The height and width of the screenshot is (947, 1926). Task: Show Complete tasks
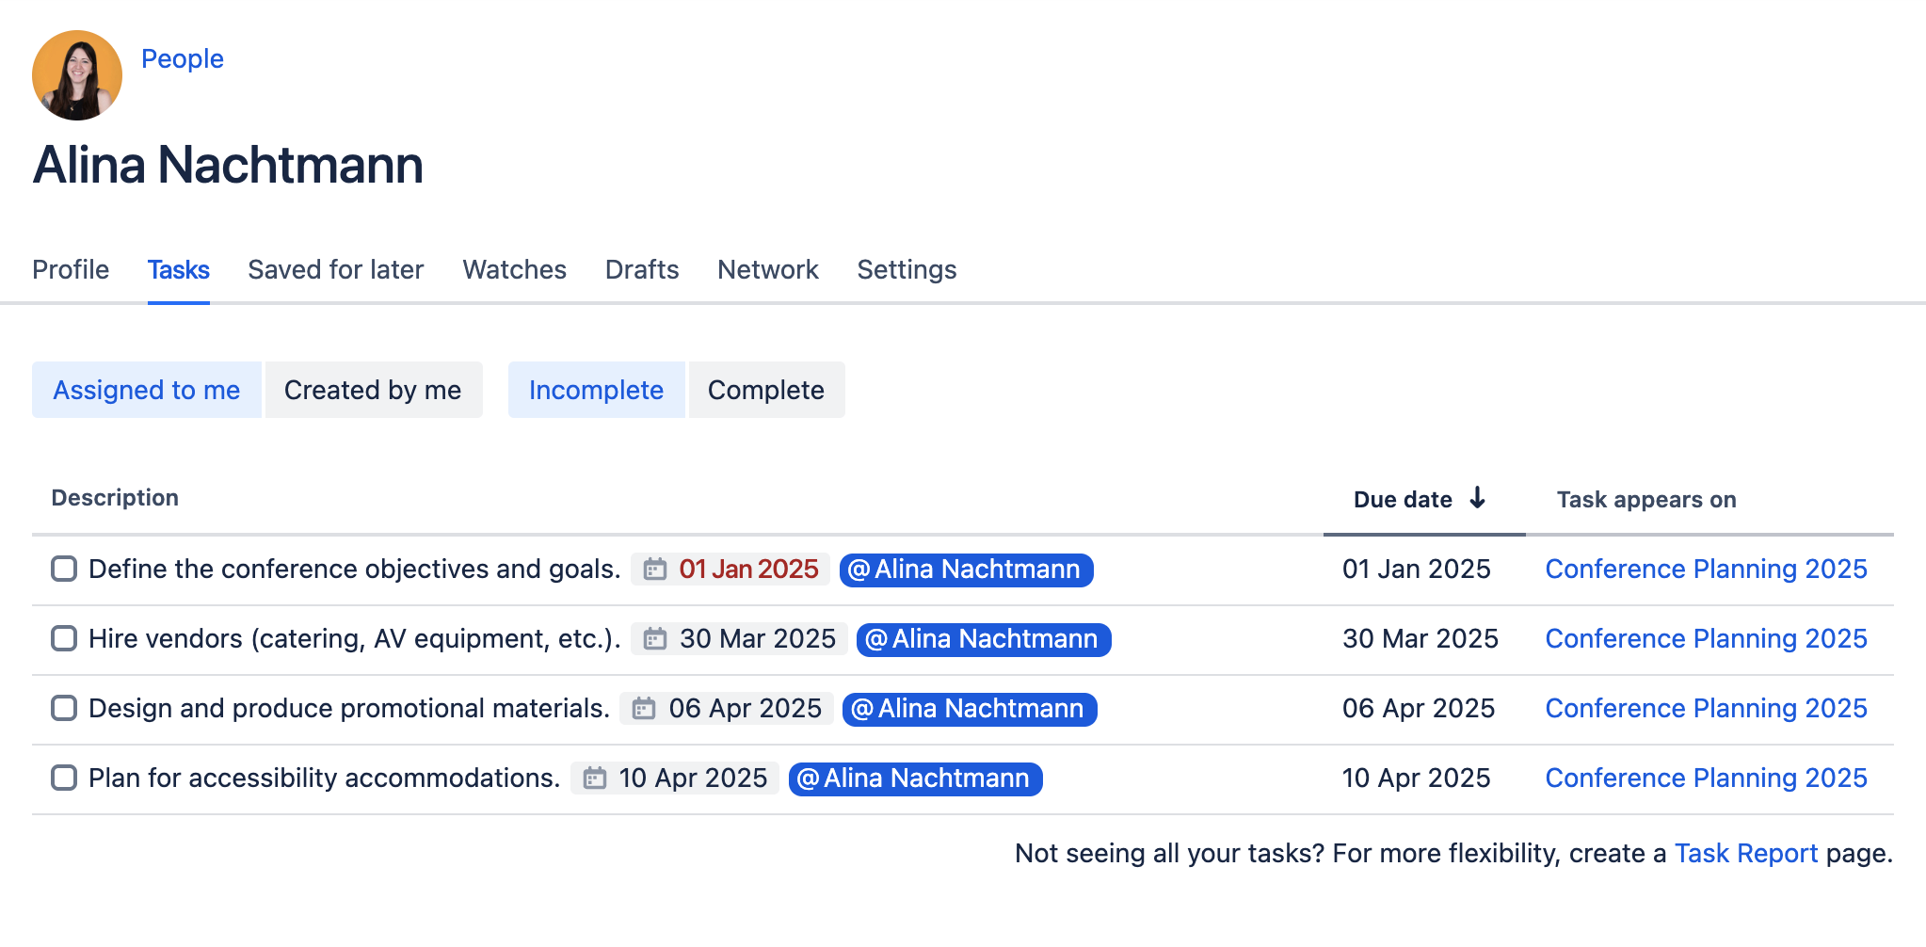(766, 390)
